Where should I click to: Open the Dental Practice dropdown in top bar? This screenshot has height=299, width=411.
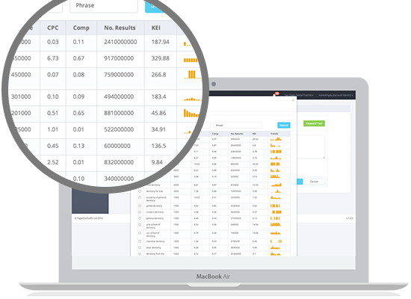point(299,95)
